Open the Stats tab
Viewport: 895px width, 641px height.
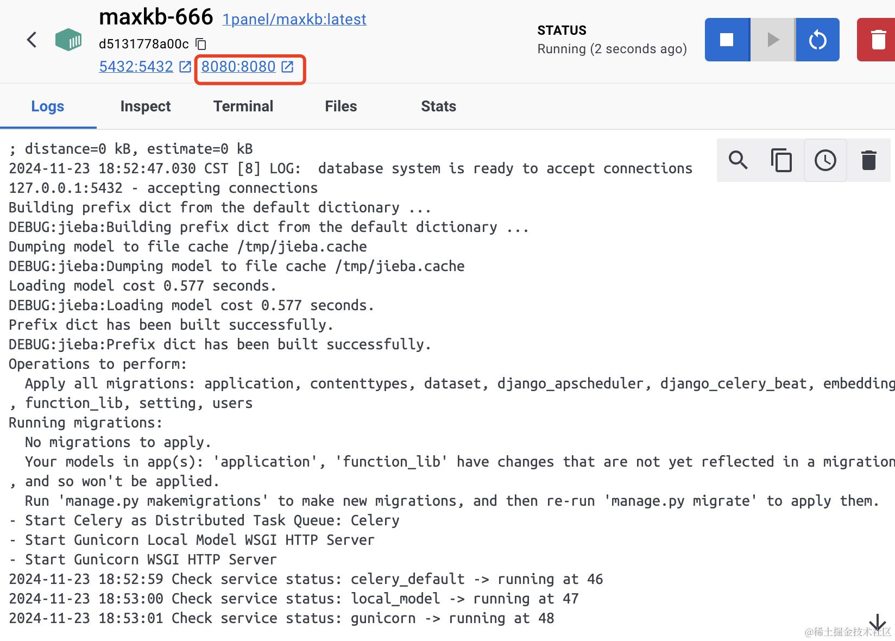[x=439, y=106]
